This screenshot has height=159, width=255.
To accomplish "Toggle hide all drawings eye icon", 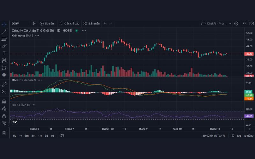I will [4, 123].
